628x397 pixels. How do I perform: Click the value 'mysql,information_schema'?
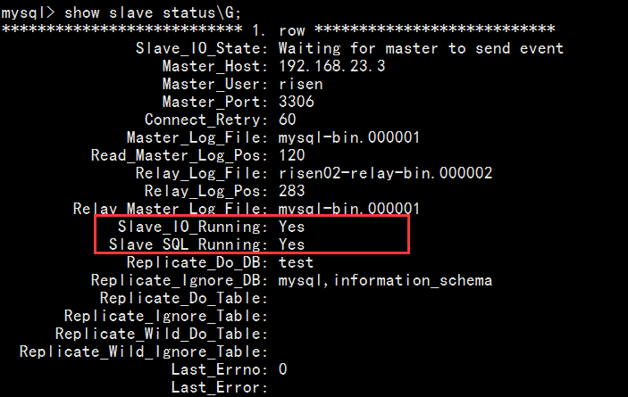coord(385,280)
